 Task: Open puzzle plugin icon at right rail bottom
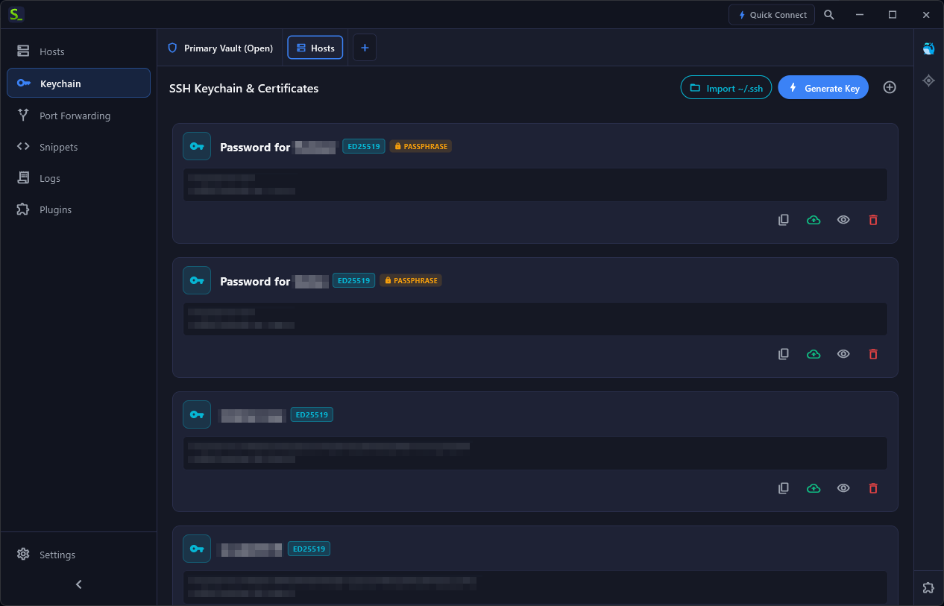pos(928,588)
